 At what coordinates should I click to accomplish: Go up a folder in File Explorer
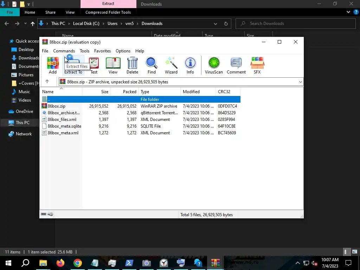[33, 24]
